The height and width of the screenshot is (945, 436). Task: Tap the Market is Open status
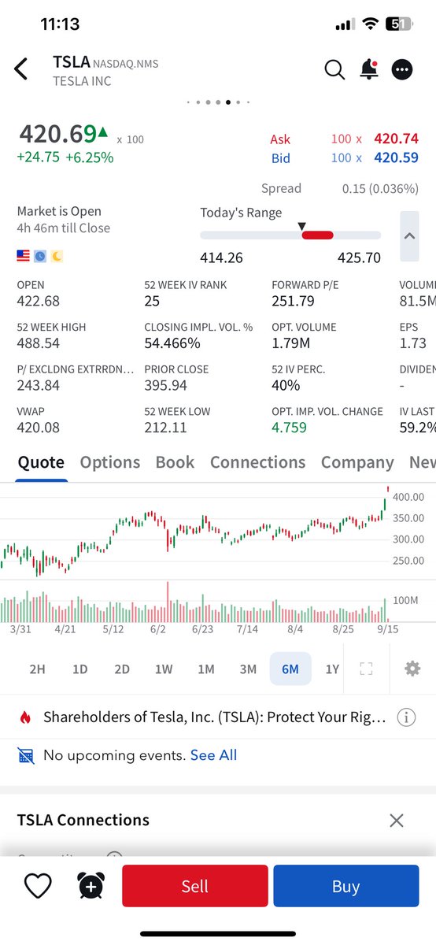coord(59,211)
